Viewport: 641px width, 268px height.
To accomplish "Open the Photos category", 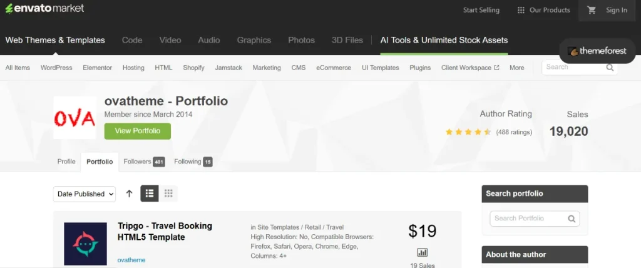I will tap(301, 40).
